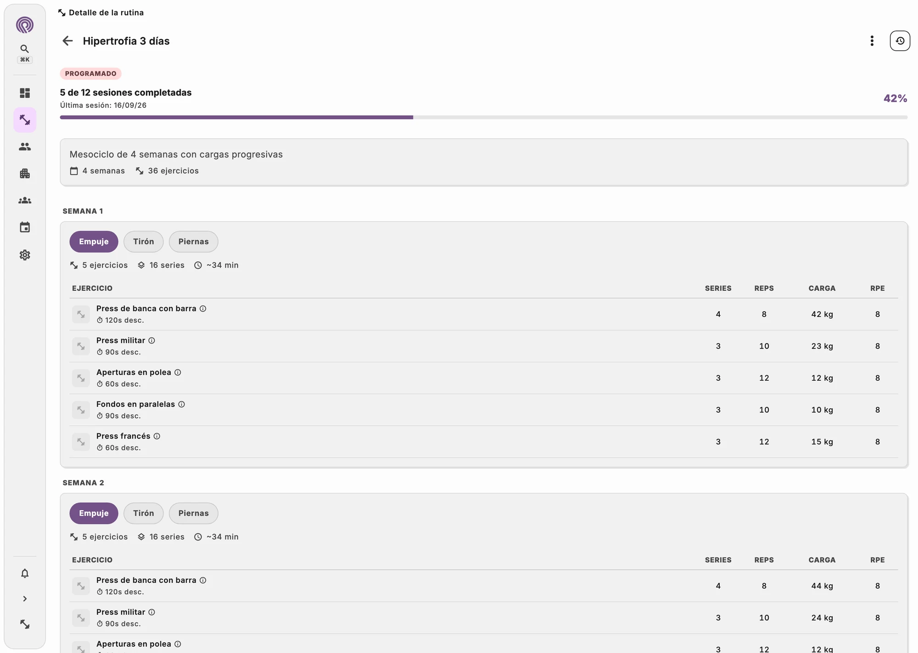
Task: Expand the sidebar with chevron arrow
Action: pos(25,599)
